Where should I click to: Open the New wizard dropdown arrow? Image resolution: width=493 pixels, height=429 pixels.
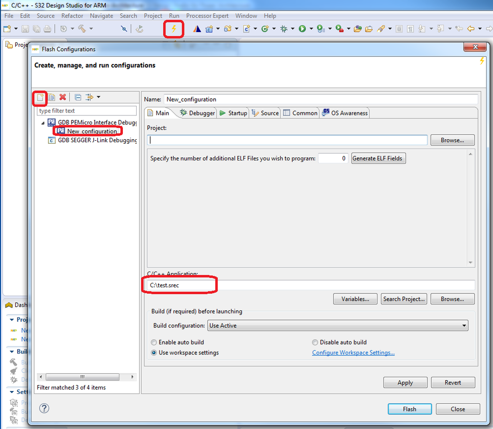16,29
